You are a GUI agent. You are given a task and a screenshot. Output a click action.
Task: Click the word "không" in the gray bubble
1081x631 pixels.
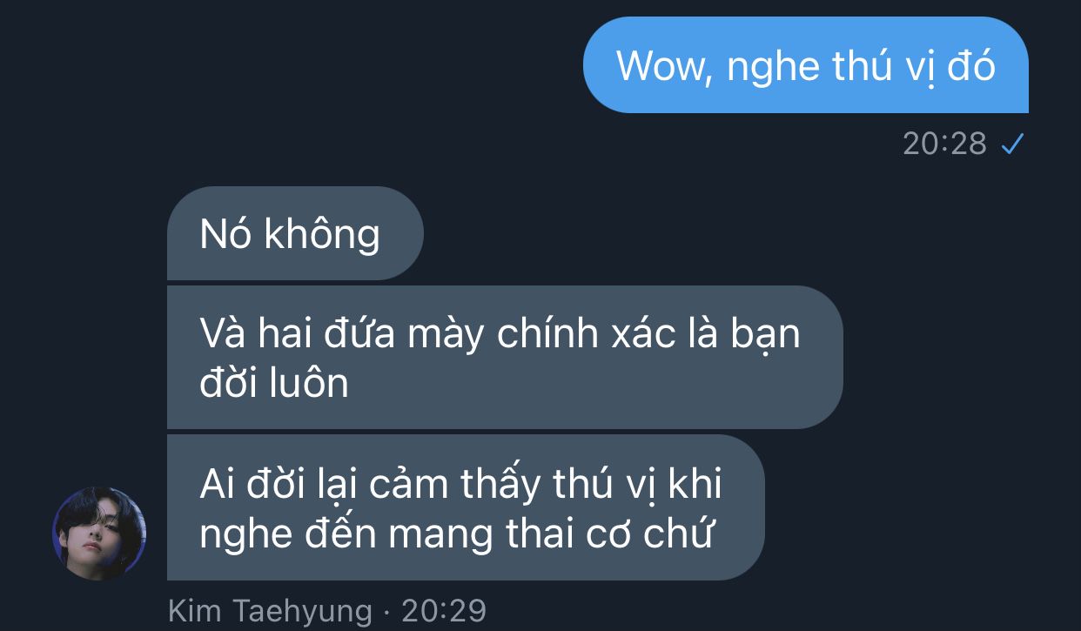coord(322,235)
